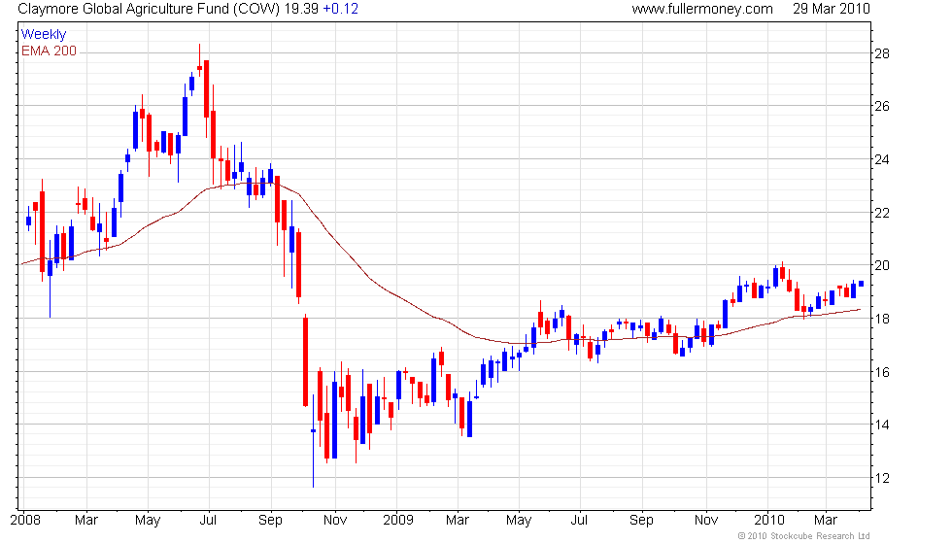Image resolution: width=952 pixels, height=544 pixels.
Task: Click the y-axis label 12
Action: tap(882, 478)
